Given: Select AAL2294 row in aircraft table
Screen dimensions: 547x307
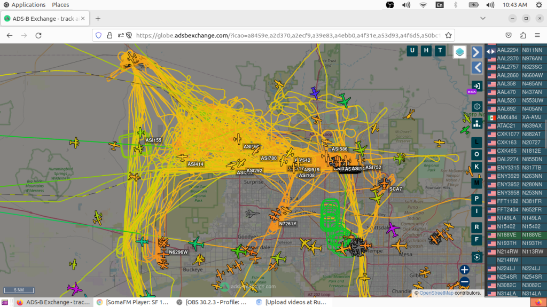Looking at the screenshot, I should (x=515, y=50).
